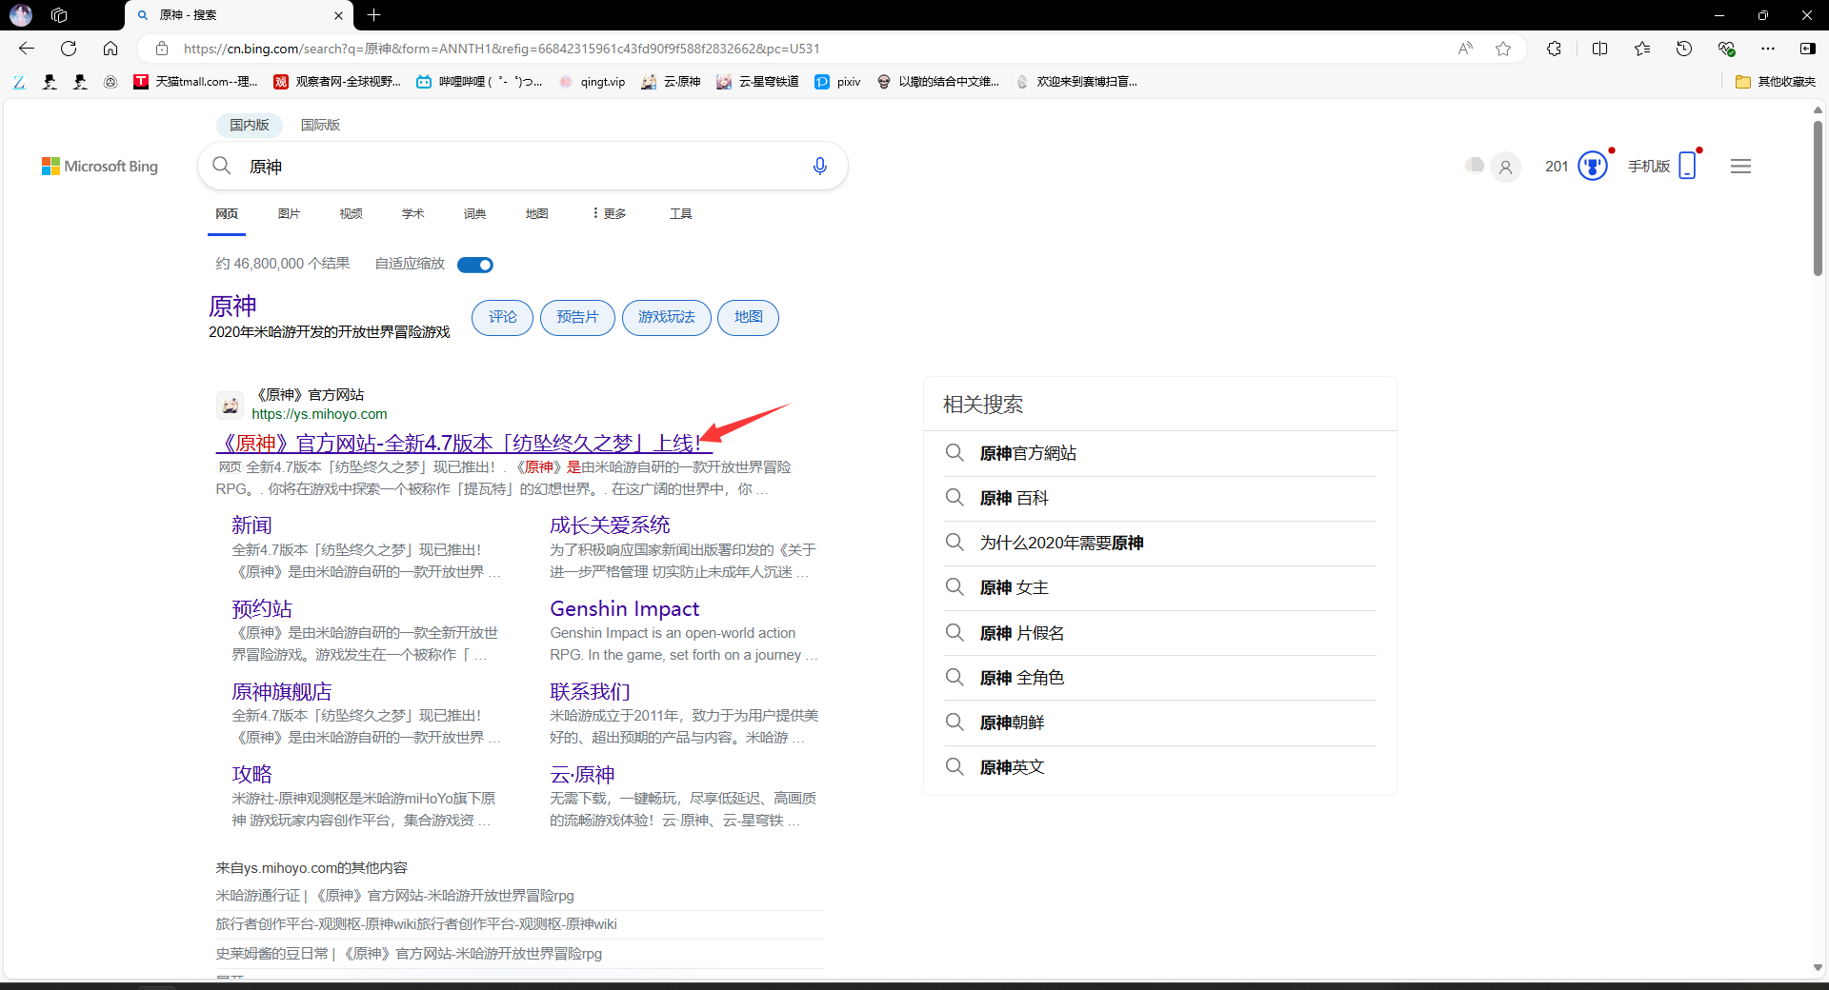Click the split screen icon in the toolbar
Image resolution: width=1829 pixels, height=990 pixels.
[1601, 49]
